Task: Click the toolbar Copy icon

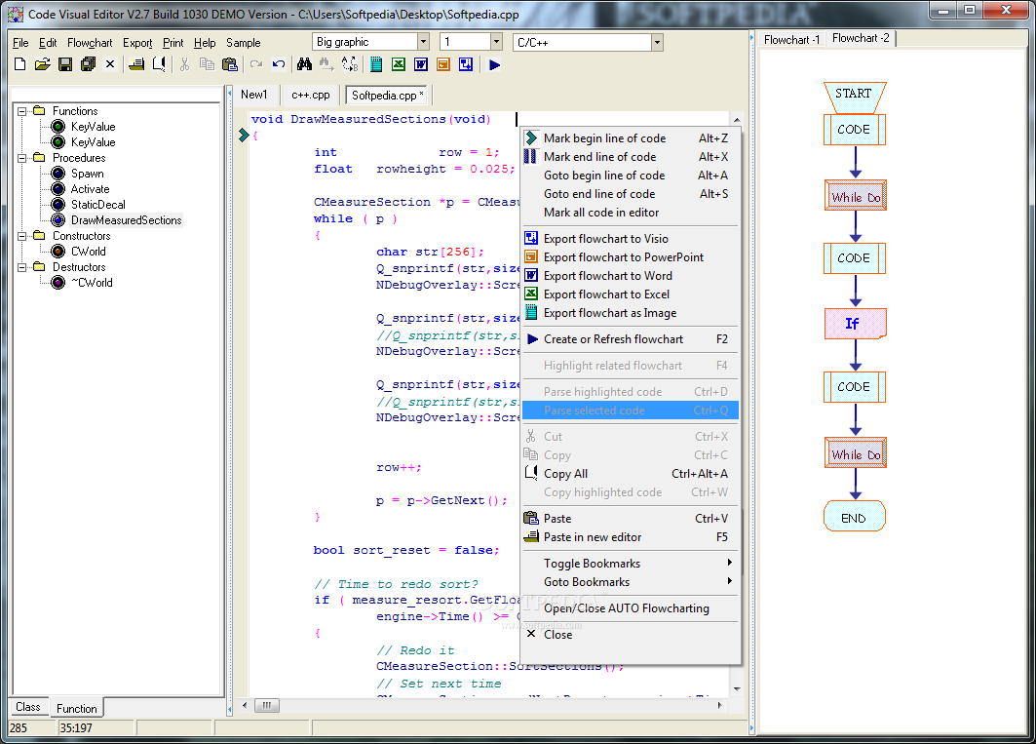Action: point(207,64)
